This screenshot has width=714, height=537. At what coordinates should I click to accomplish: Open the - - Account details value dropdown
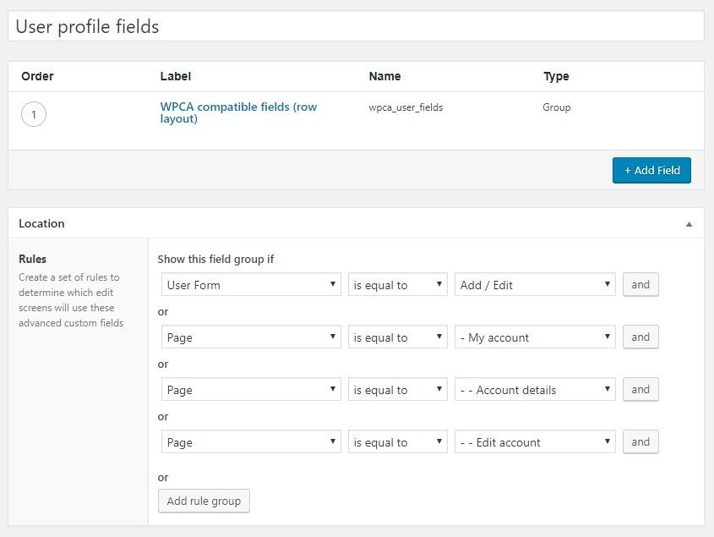point(535,389)
